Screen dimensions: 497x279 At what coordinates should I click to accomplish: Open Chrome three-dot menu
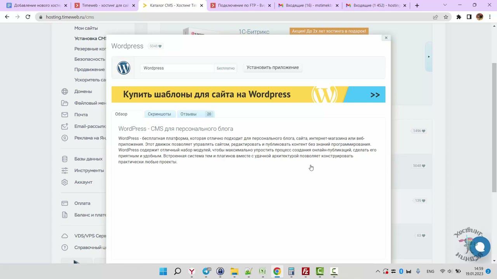point(490,17)
